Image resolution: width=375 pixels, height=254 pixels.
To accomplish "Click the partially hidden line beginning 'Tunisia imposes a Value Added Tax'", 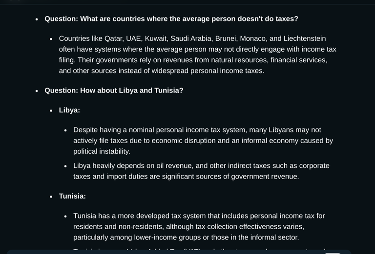I will (x=199, y=249).
